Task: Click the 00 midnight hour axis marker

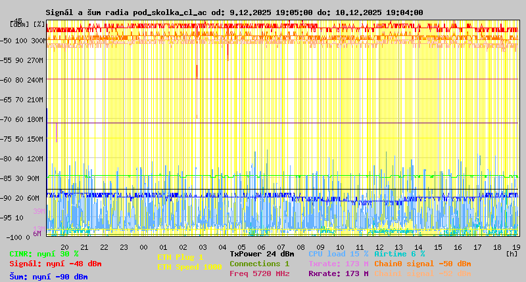Action: pyautogui.click(x=143, y=247)
